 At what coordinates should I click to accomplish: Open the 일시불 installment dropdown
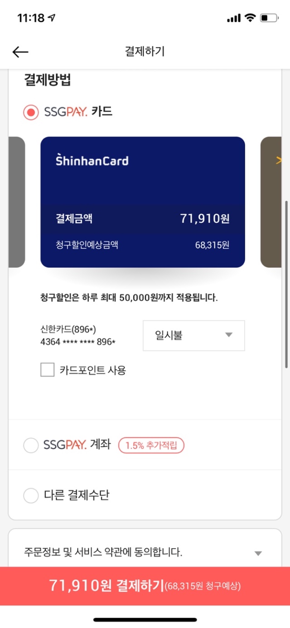point(193,335)
